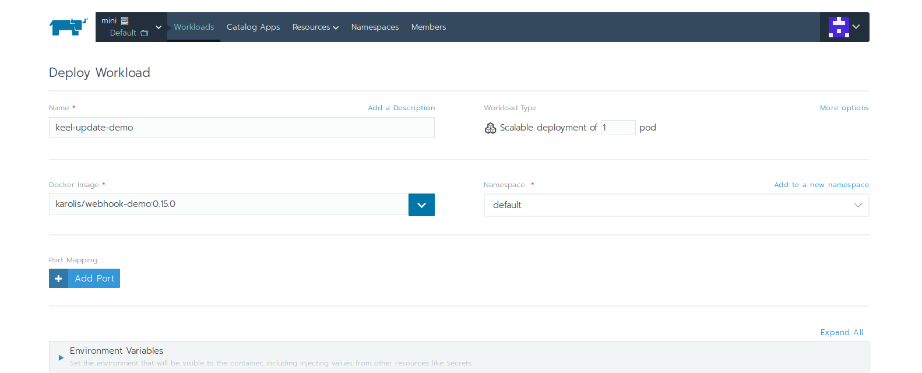Click the Add a Description link

tap(402, 108)
